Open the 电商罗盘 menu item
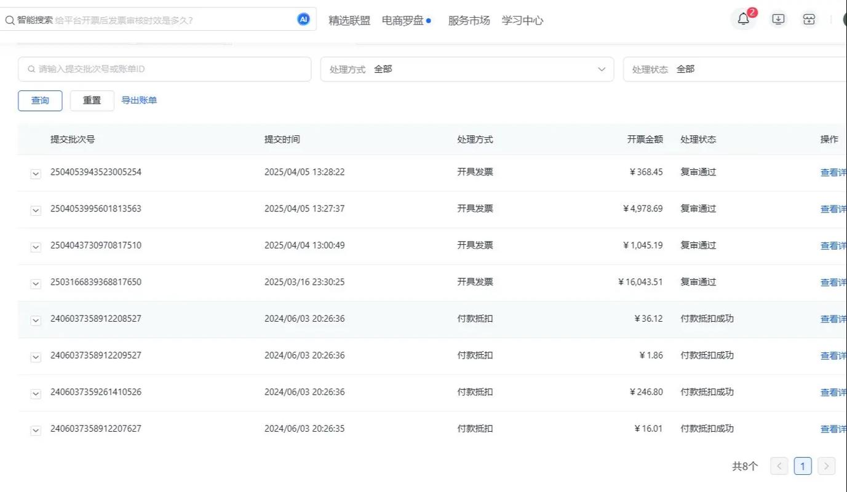Screen dimensions: 847x492 [x=400, y=19]
